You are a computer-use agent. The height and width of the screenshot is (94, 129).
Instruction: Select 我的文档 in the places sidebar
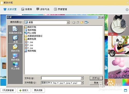click(x=15, y=48)
